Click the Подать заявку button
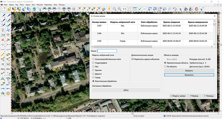 [178, 96]
